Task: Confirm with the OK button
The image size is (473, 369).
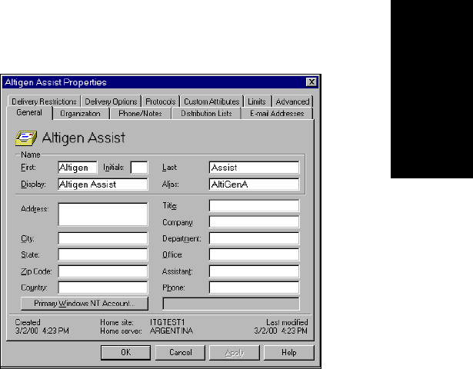Action: pyautogui.click(x=125, y=352)
